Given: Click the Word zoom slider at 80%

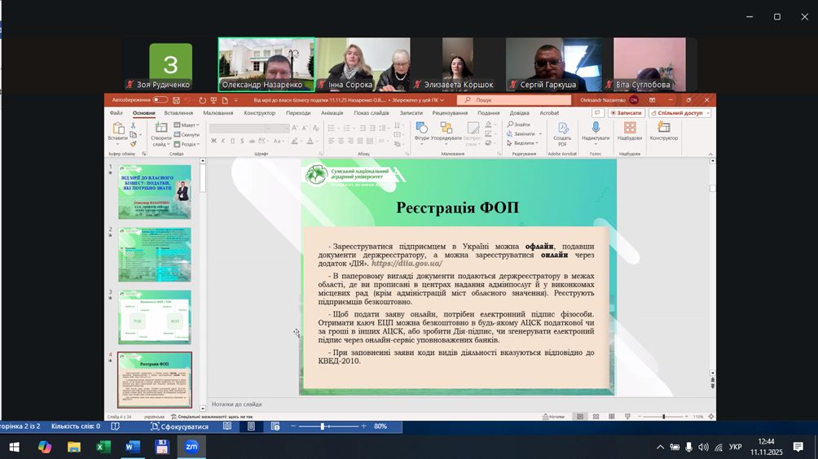Looking at the screenshot, I should (x=323, y=426).
